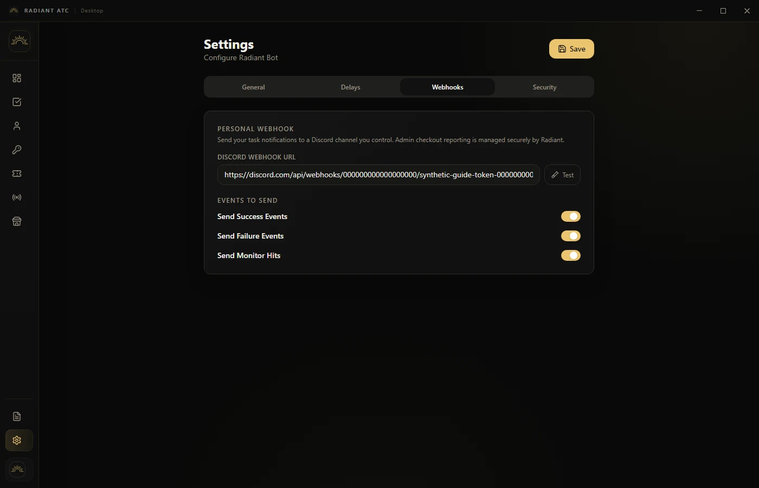Open the monitor broadcast icon
The height and width of the screenshot is (488, 759).
[x=17, y=197]
